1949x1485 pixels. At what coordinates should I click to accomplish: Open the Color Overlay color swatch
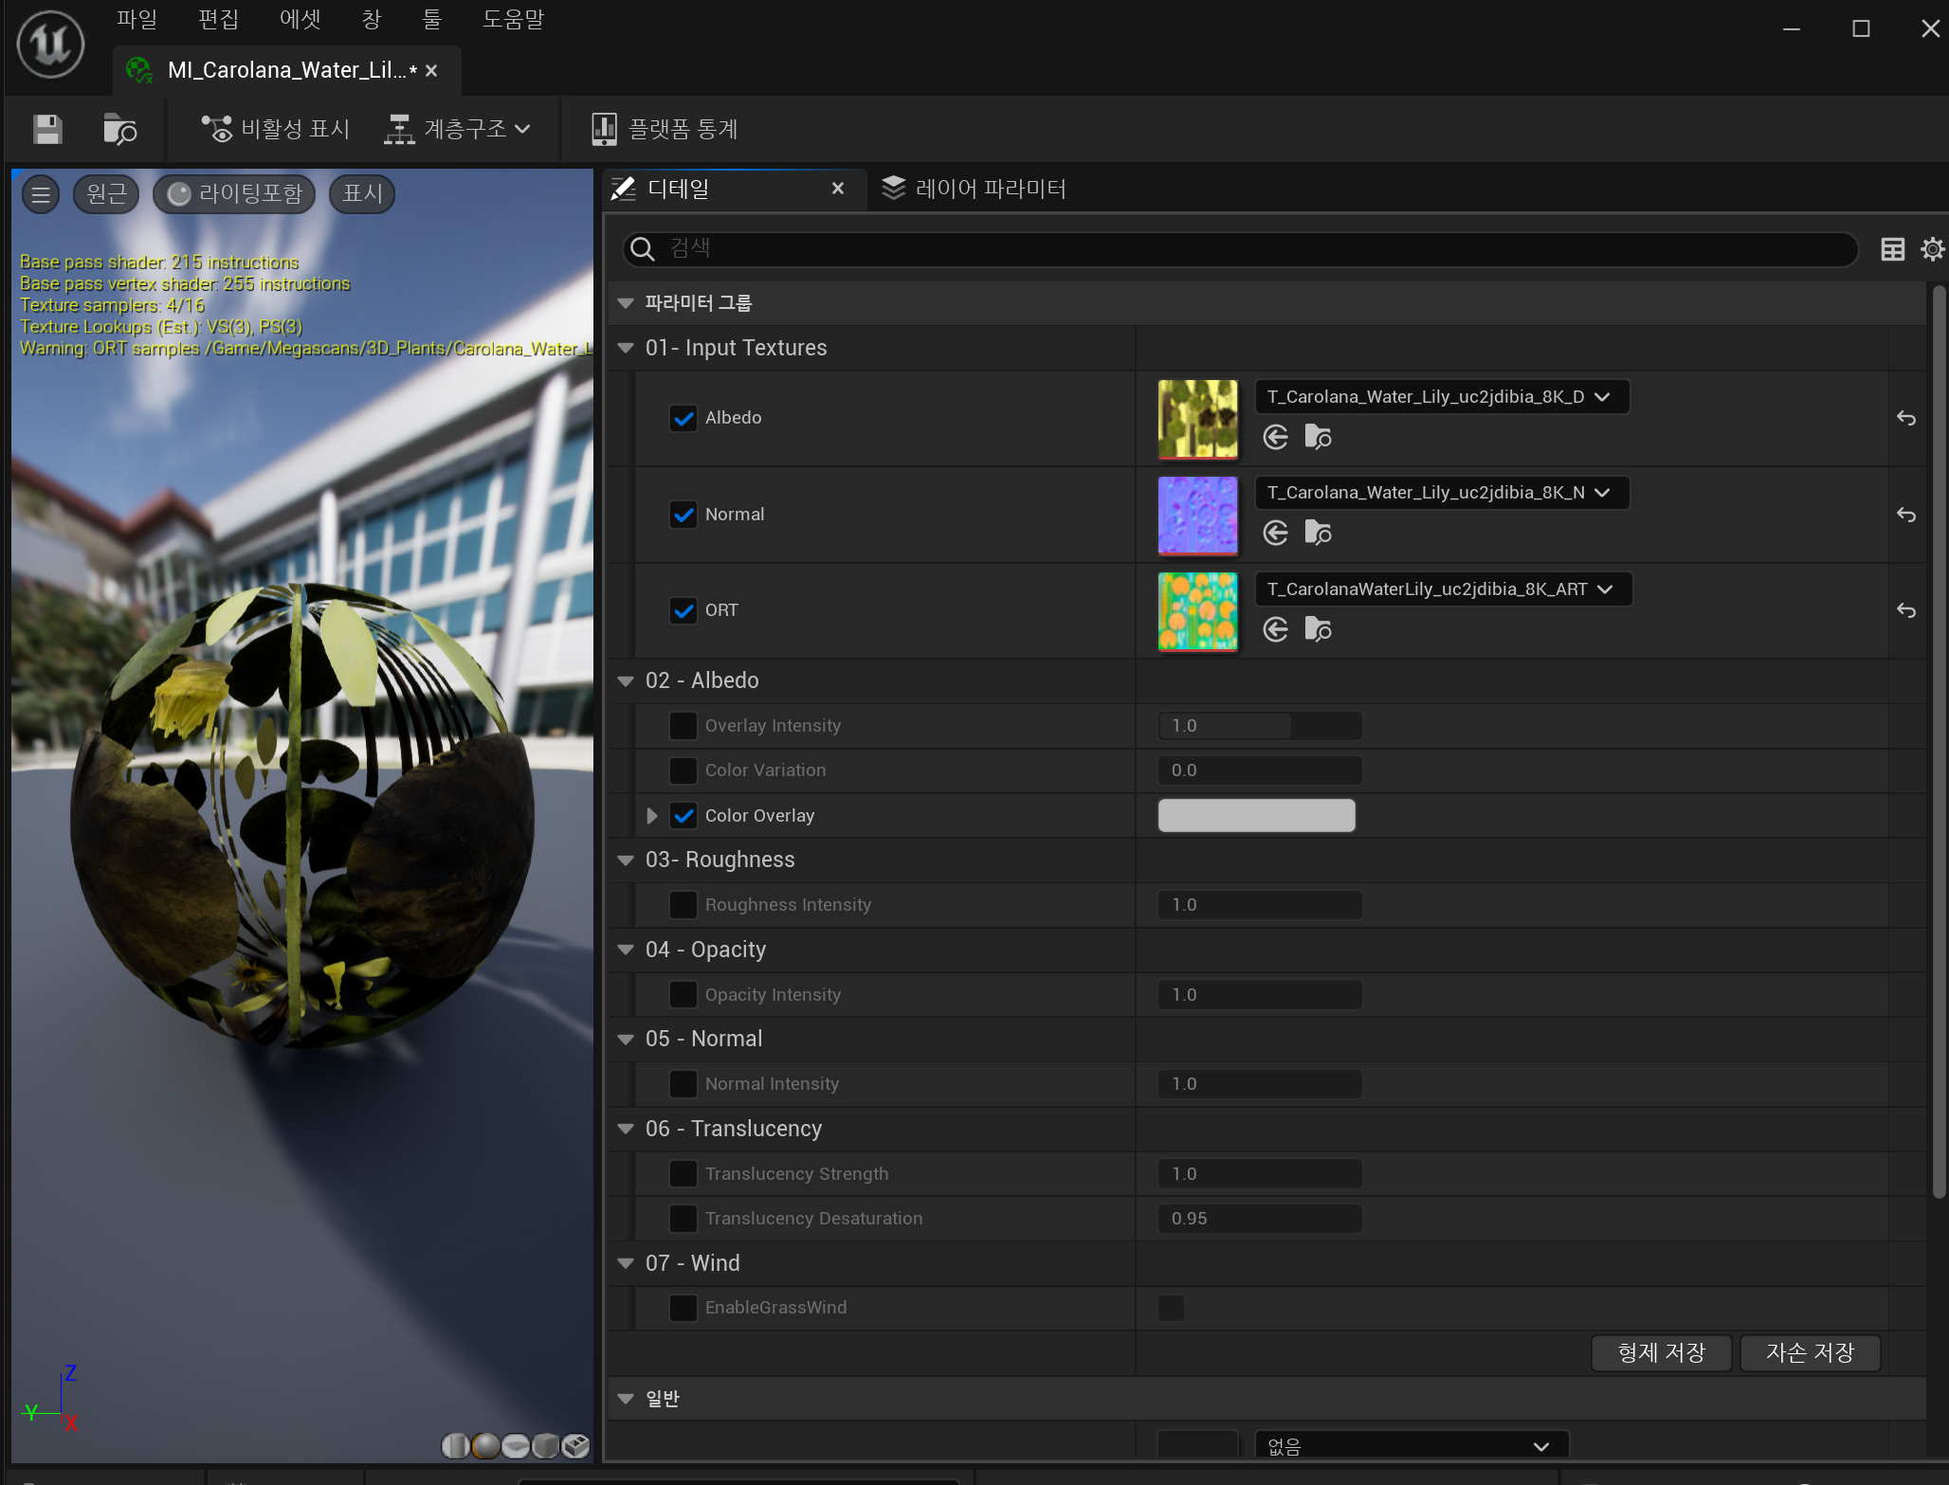click(1257, 816)
